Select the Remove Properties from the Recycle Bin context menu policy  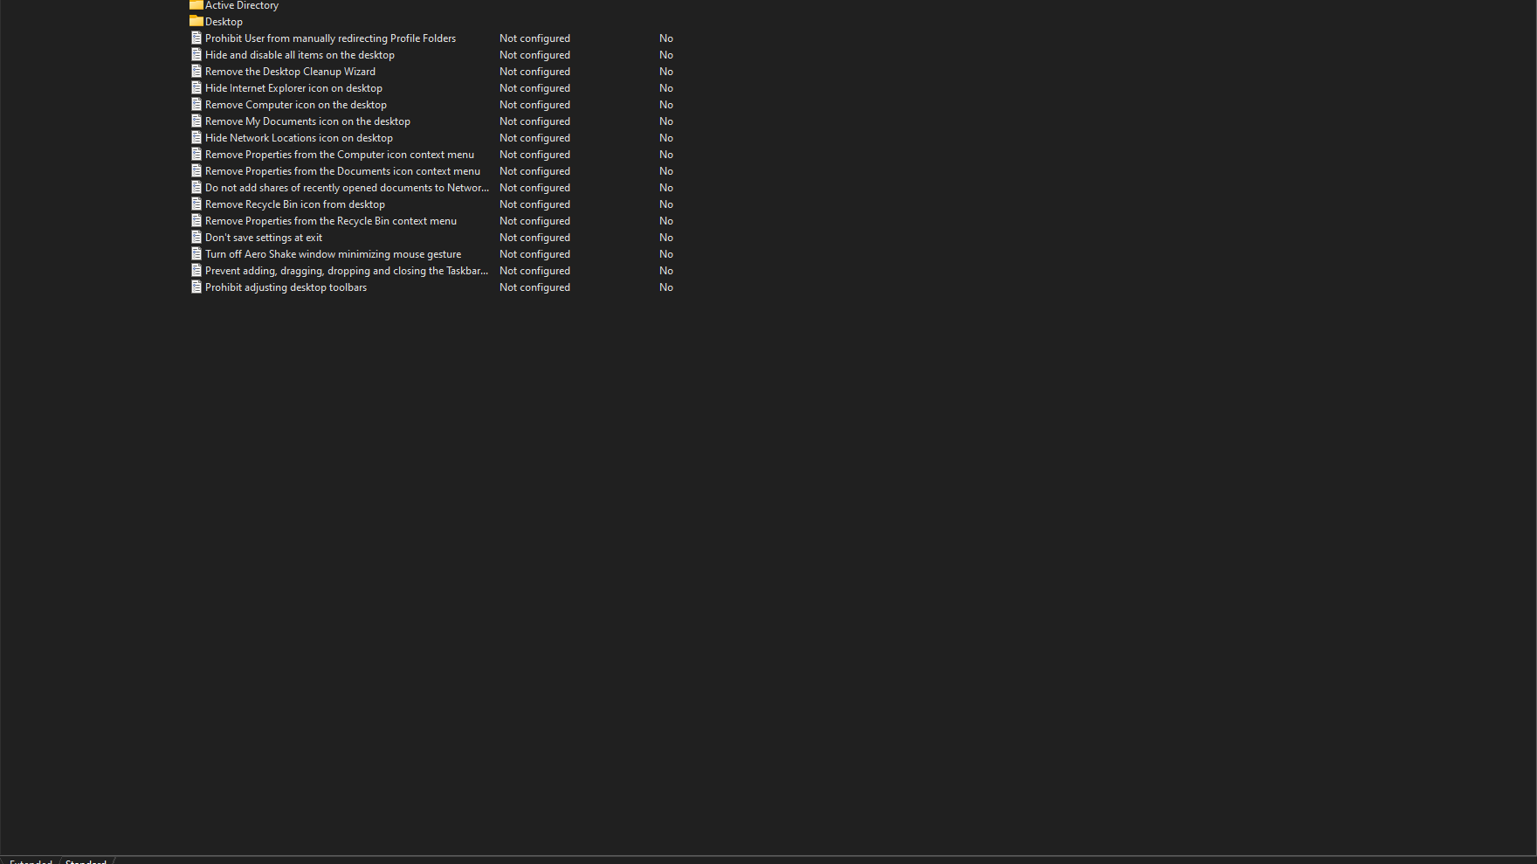pos(330,220)
